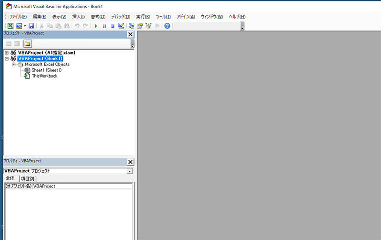381x240 pixels.
Task: Open the ファイル(F) menu
Action: [x=18, y=17]
